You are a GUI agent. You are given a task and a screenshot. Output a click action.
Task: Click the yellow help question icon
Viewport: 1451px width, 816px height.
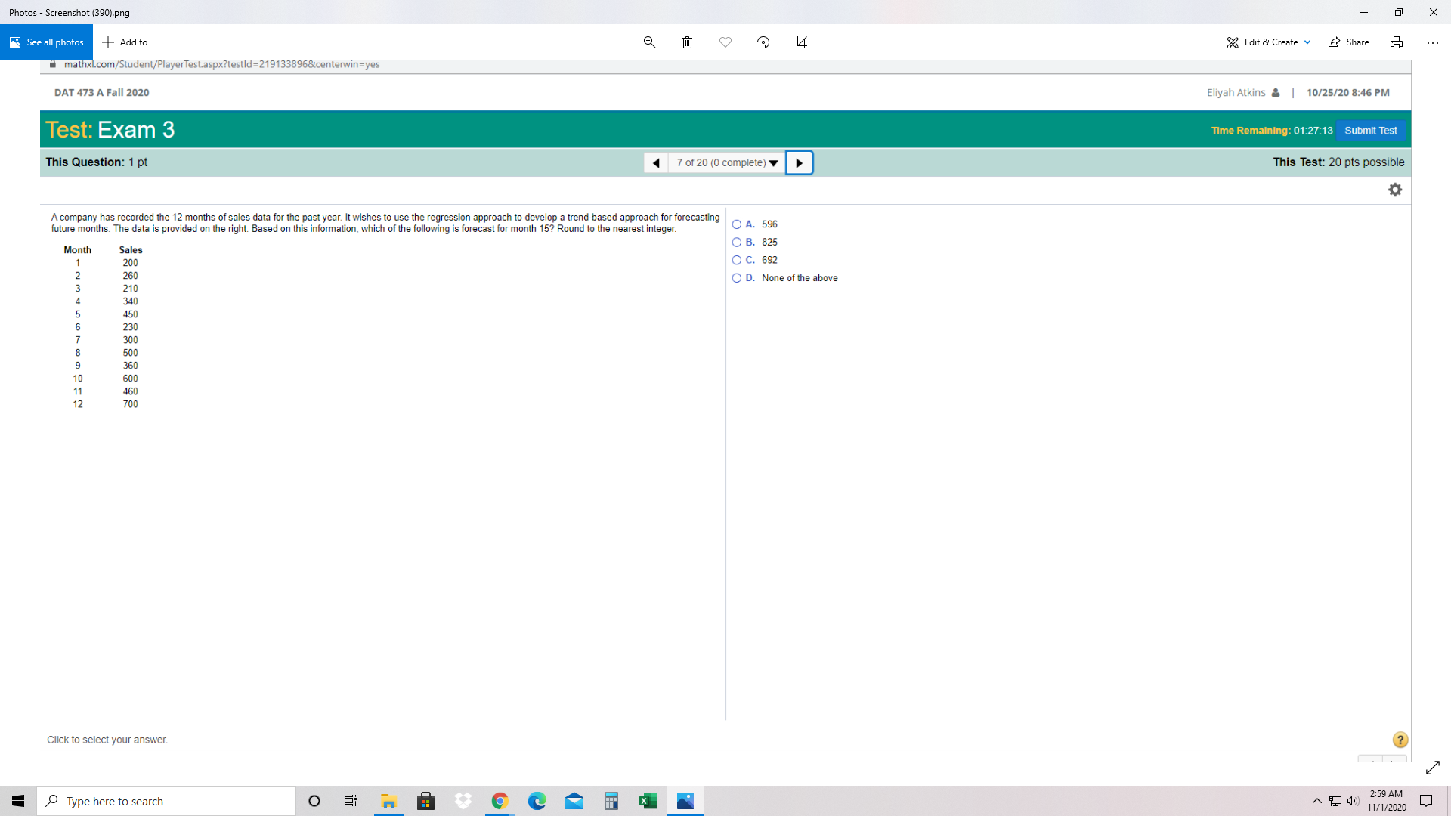pyautogui.click(x=1400, y=740)
